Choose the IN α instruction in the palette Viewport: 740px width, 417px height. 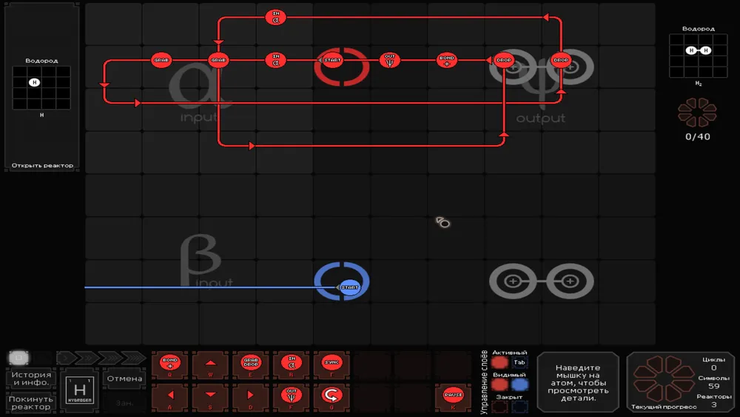(x=291, y=364)
